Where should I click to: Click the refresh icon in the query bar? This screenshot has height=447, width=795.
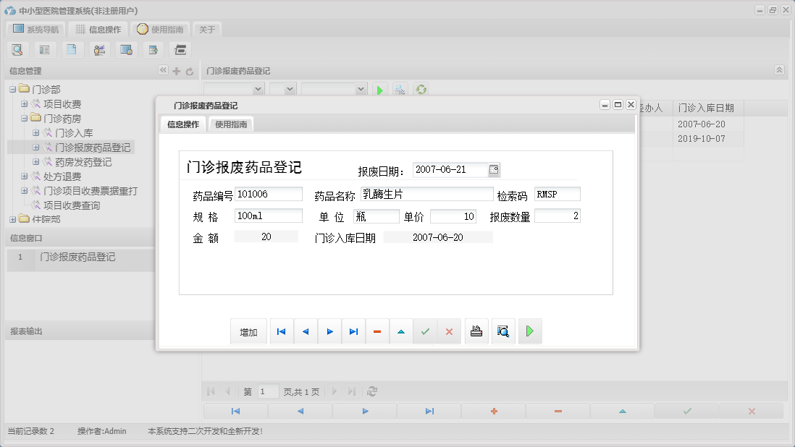click(x=421, y=88)
